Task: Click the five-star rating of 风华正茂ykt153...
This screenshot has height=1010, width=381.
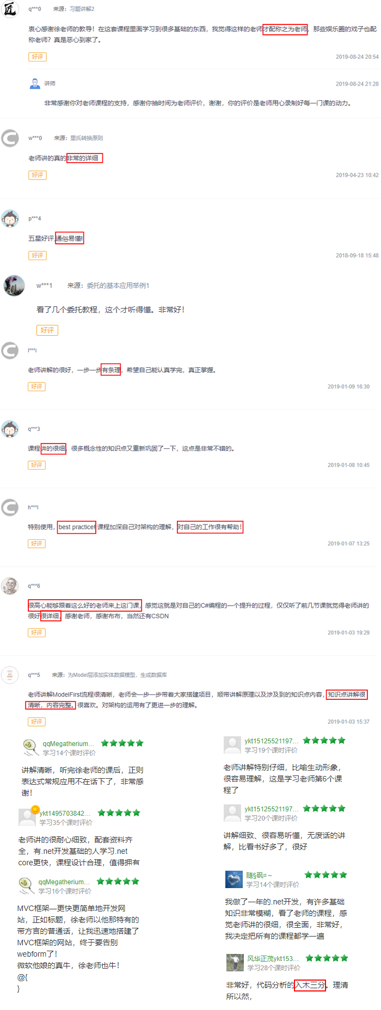Action: click(x=327, y=958)
